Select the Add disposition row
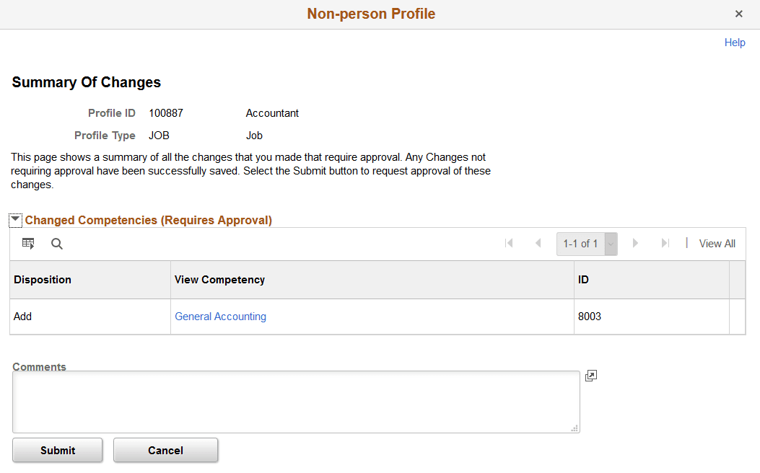The height and width of the screenshot is (473, 760). pos(22,316)
